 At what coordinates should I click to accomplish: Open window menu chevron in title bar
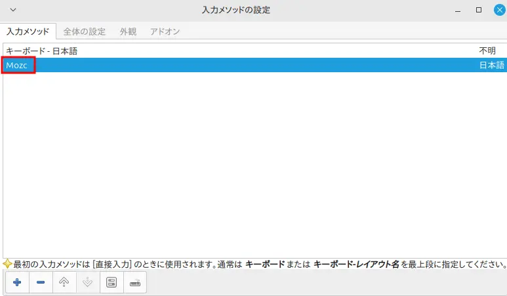(13, 10)
